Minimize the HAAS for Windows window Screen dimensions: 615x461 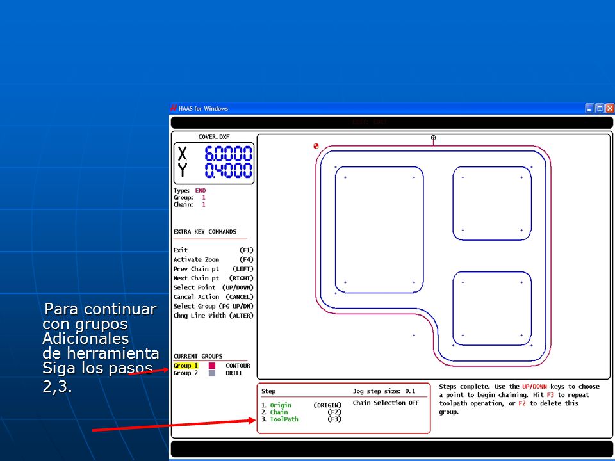590,109
